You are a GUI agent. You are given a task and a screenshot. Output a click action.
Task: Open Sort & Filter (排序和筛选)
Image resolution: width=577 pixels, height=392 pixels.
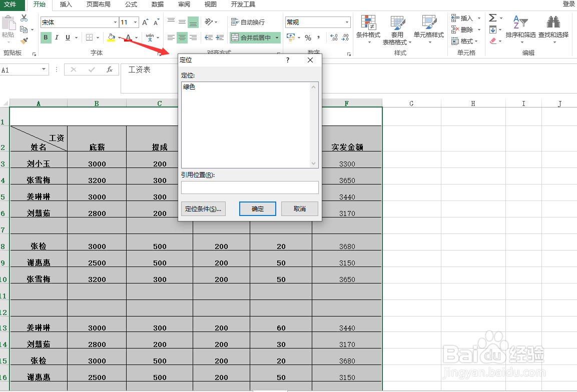pos(520,29)
